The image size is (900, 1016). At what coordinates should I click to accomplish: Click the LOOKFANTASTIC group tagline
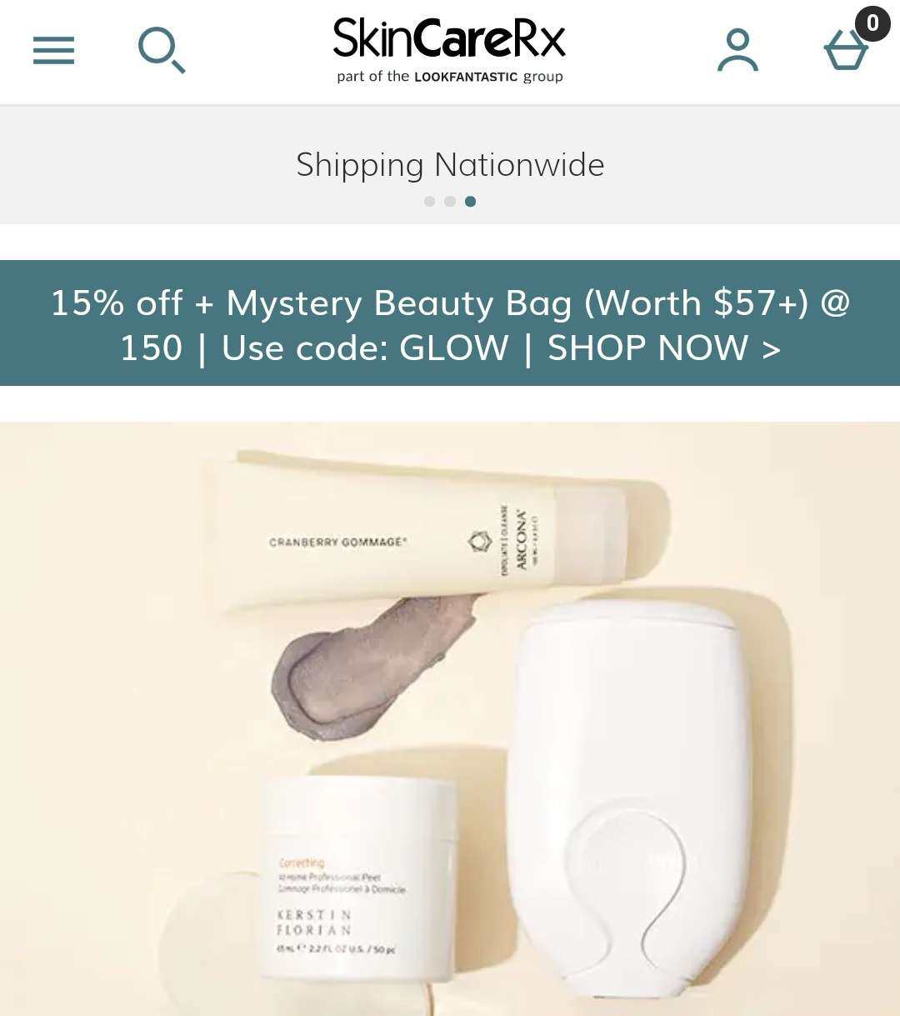point(450,77)
